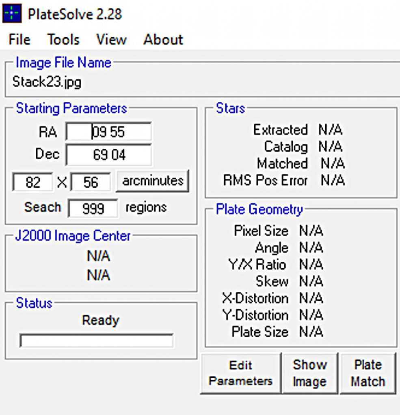Click the PlateSolve 2.28 window title
Screen dimensions: 400x415
point(75,14)
